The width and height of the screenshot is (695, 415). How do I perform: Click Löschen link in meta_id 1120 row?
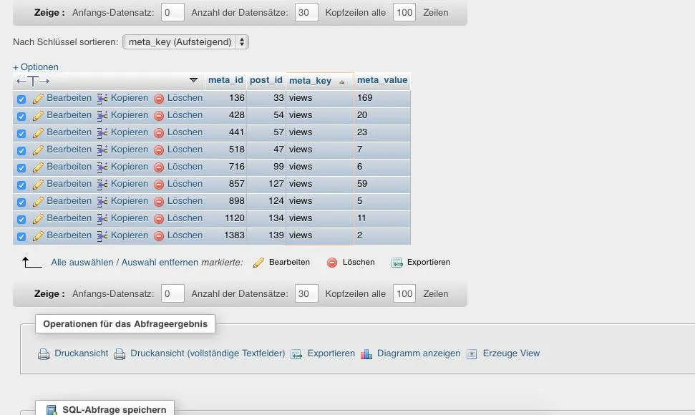(x=185, y=218)
